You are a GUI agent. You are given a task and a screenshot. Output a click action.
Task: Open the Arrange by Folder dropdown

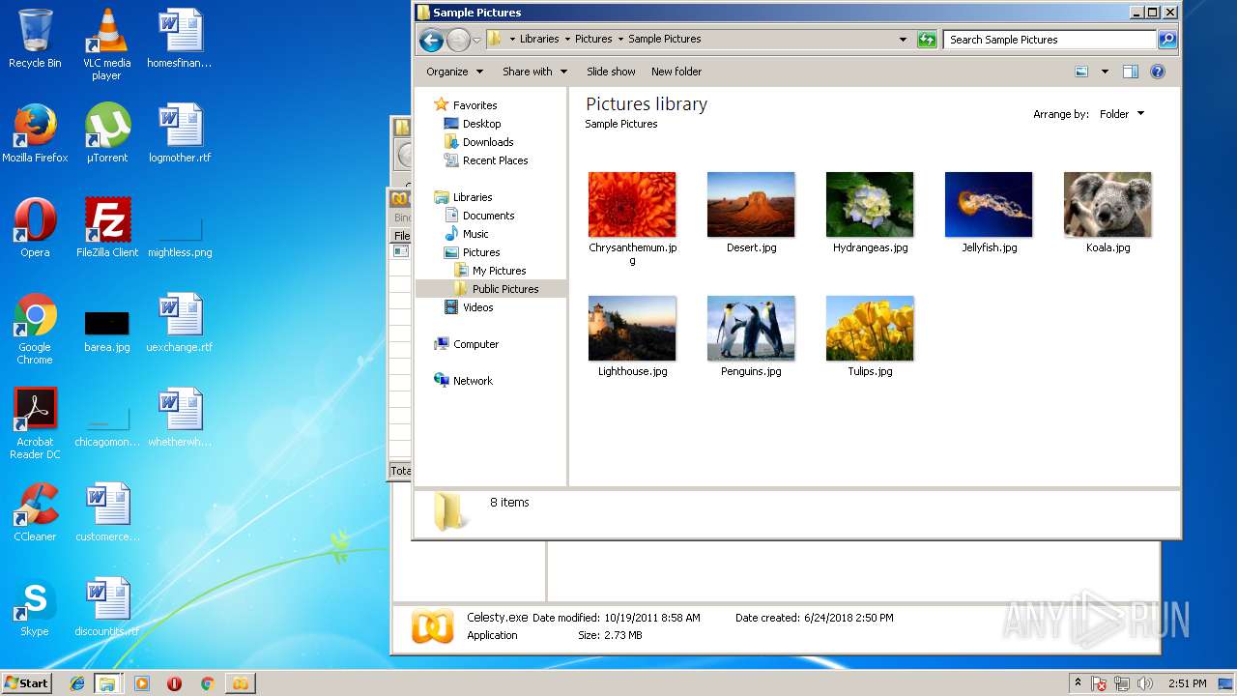(1121, 114)
